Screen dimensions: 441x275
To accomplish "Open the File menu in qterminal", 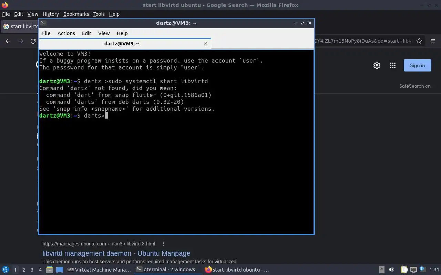I will (46, 33).
